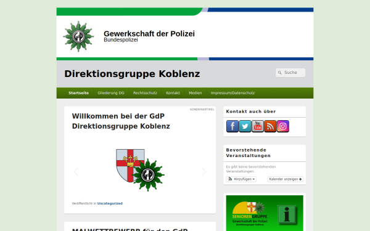
Task: Open the Medien menu item
Action: [195, 93]
